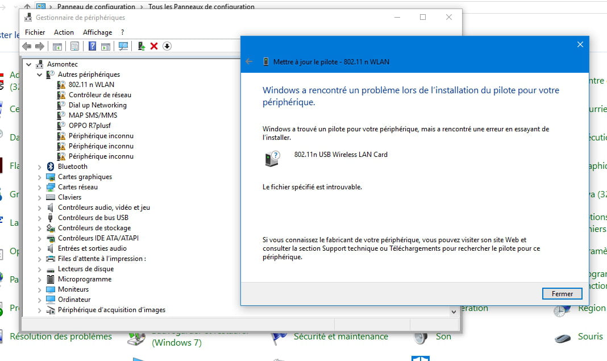Expand the Lecteurs de disque category
Image resolution: width=607 pixels, height=361 pixels.
(39, 269)
